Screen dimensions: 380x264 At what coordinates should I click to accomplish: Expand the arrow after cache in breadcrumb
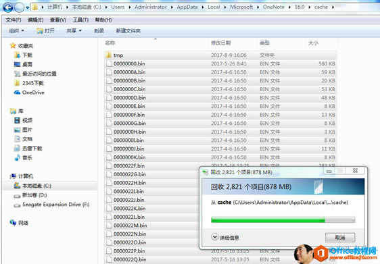pyautogui.click(x=333, y=7)
